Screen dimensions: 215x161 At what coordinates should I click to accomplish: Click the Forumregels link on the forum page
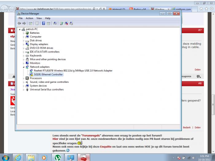coord(91,136)
